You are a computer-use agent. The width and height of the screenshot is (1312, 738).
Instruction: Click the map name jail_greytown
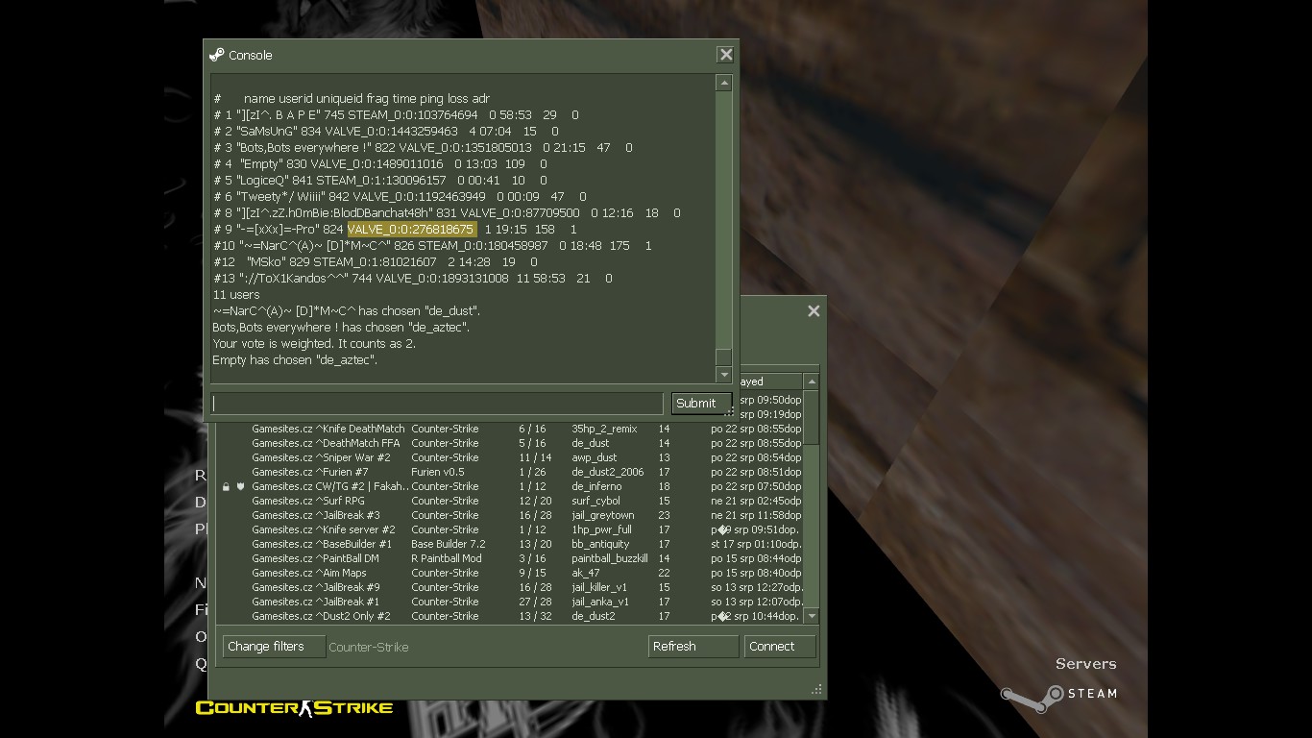point(603,515)
